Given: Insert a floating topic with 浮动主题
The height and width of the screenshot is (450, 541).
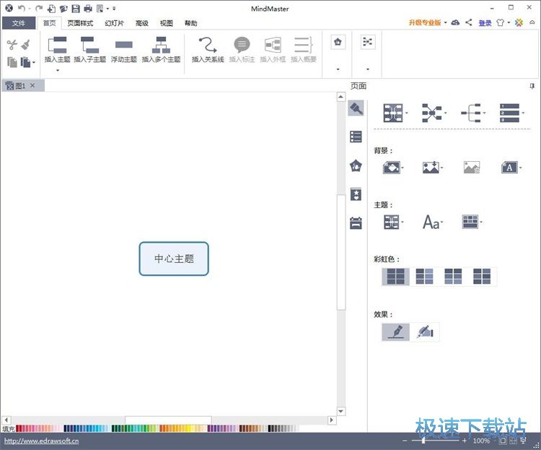Looking at the screenshot, I should tap(123, 45).
